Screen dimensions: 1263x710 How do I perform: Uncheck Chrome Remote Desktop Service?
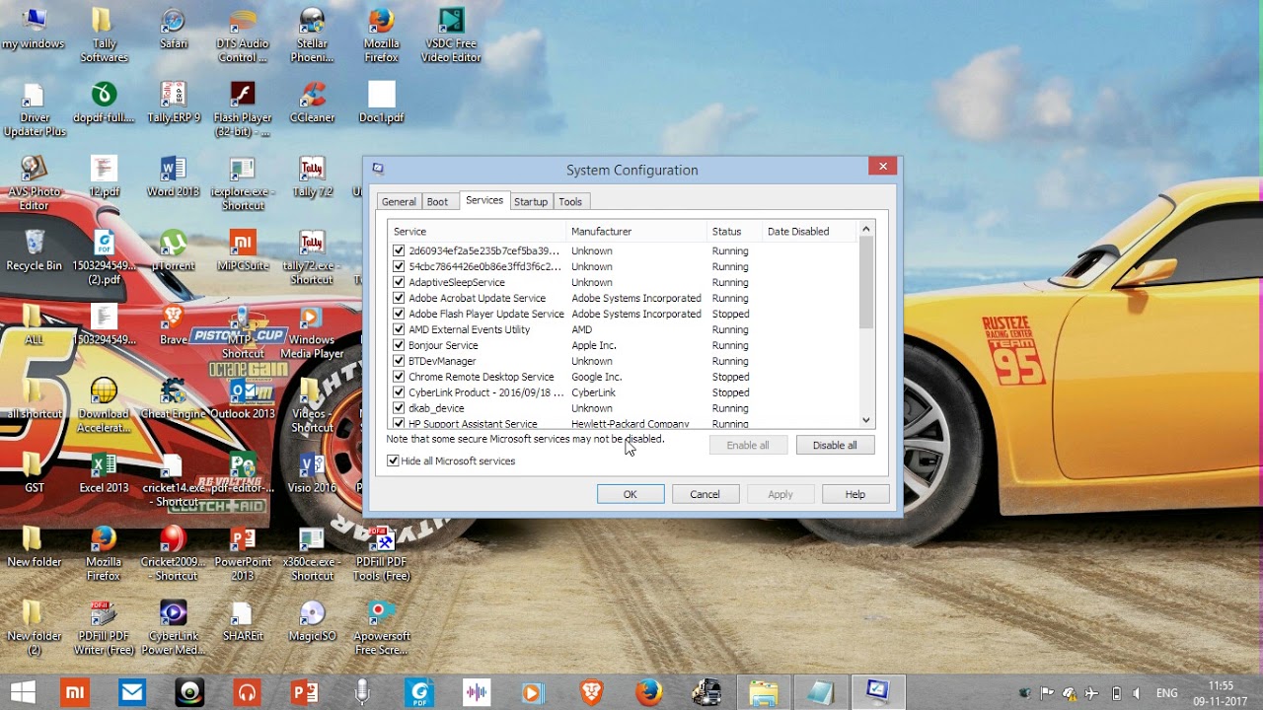coord(399,377)
